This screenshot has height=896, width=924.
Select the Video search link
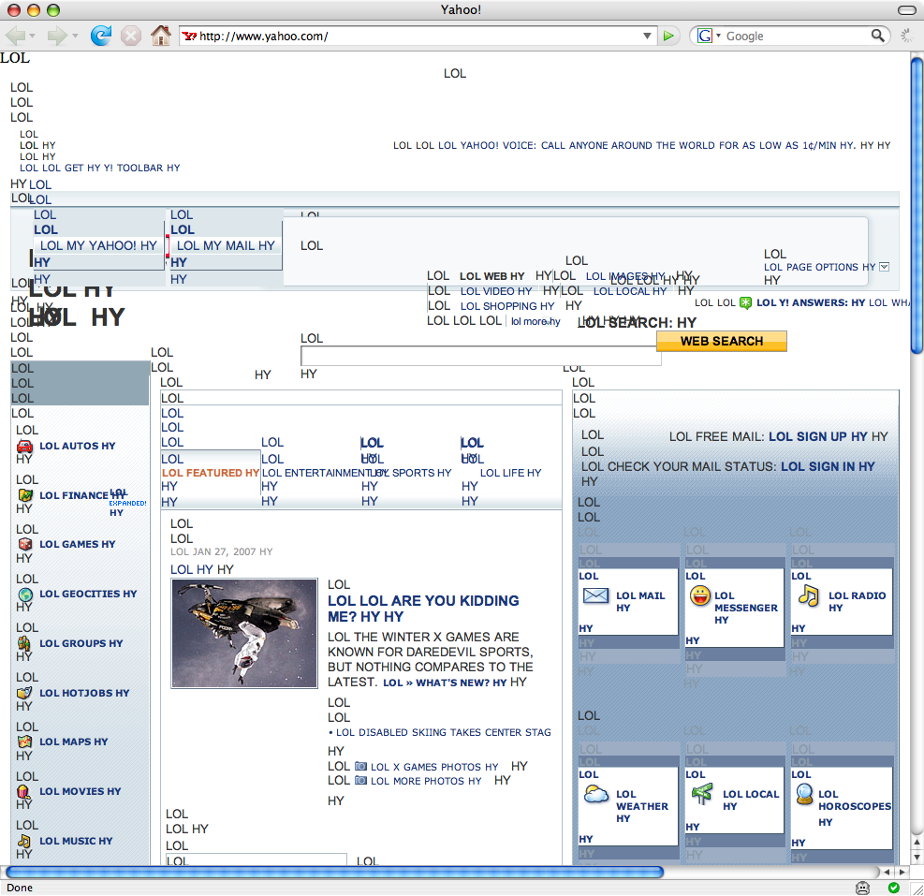496,291
